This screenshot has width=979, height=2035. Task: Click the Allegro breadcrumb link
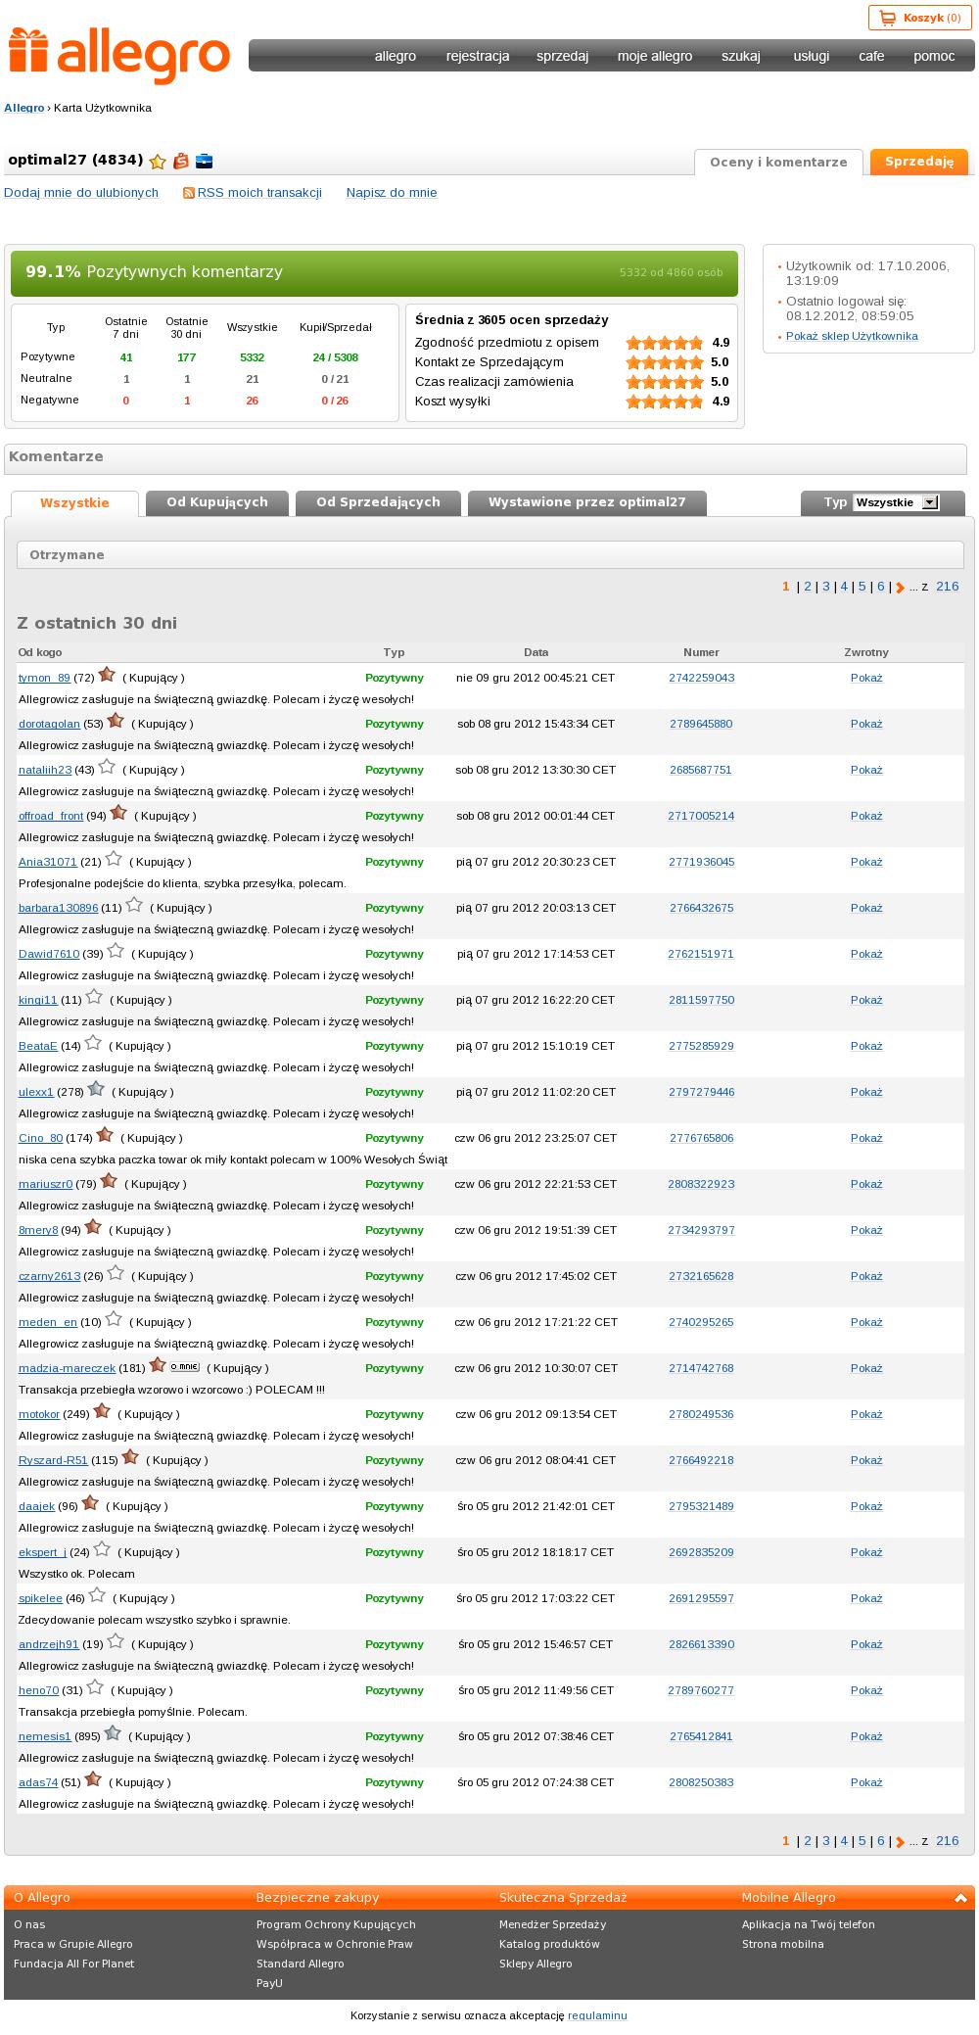[24, 108]
